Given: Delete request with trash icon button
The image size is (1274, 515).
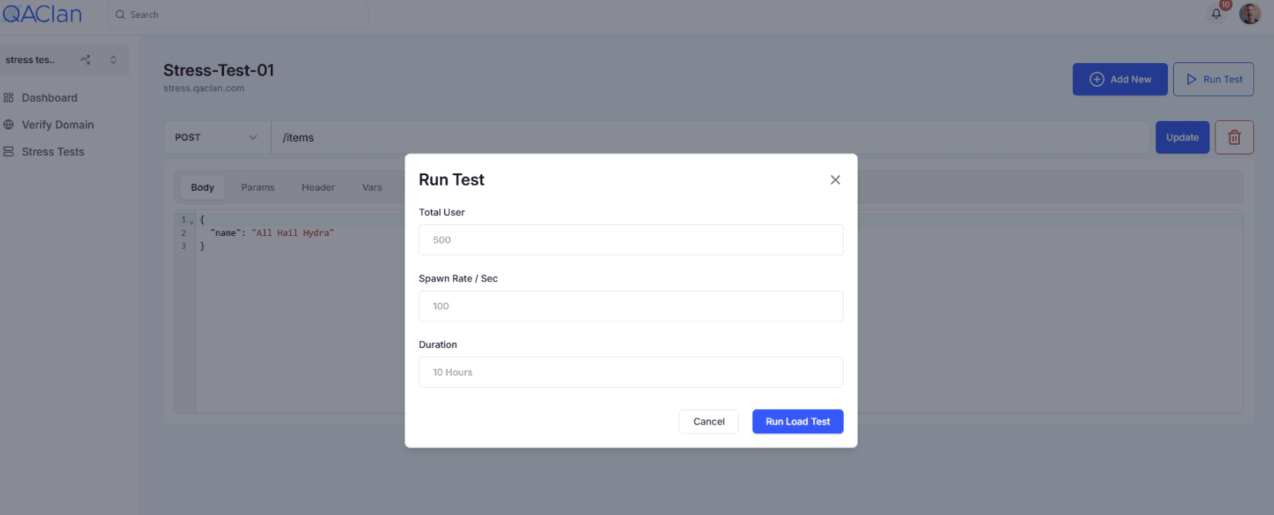Looking at the screenshot, I should 1234,137.
